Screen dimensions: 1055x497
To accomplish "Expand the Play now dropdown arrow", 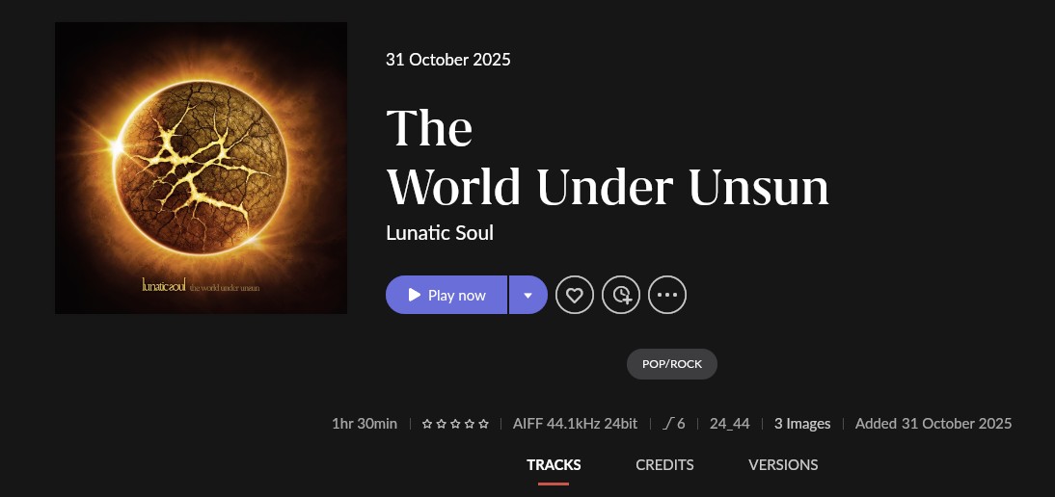I will [528, 295].
